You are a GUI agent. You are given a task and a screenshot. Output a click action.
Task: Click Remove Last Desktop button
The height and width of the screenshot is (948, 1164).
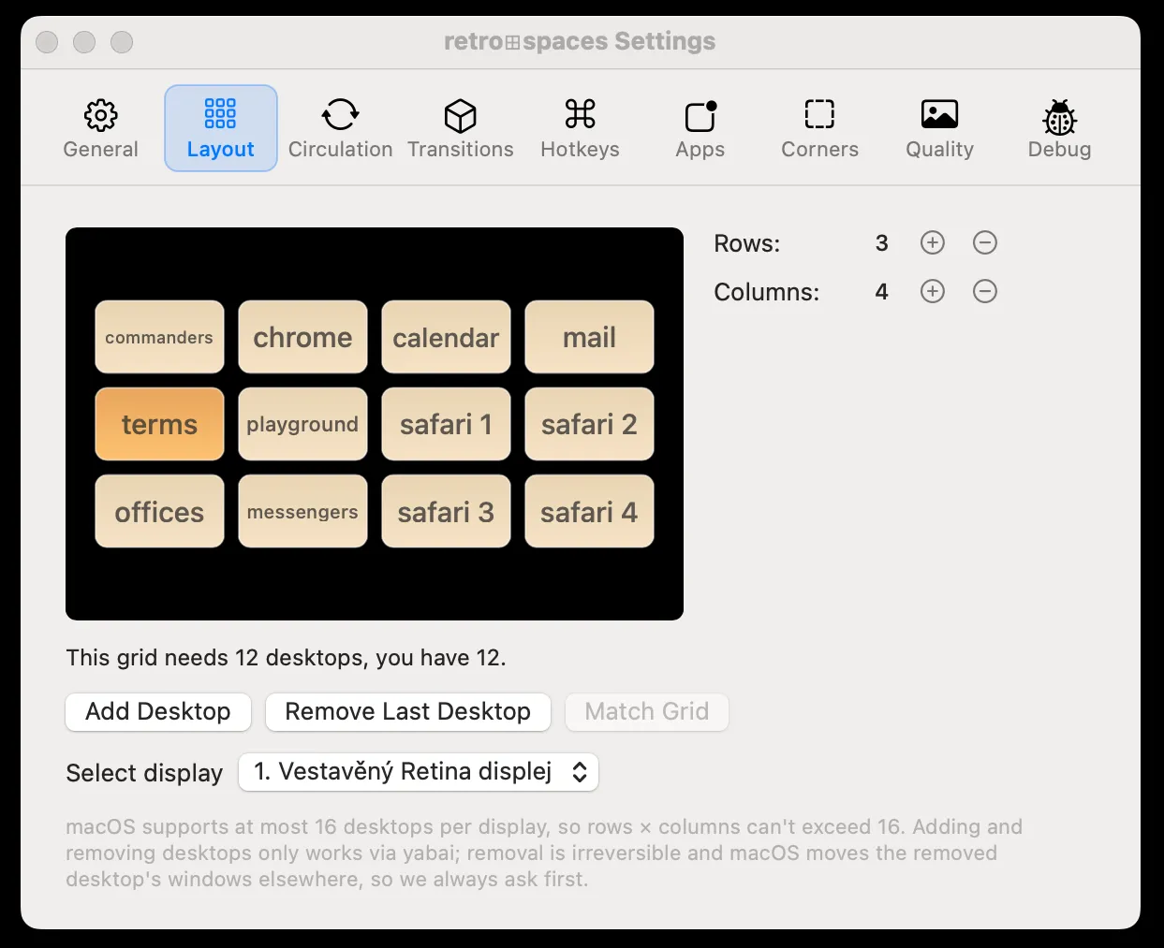pyautogui.click(x=408, y=711)
